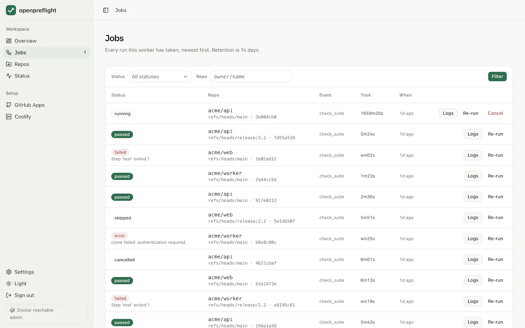Click the admin user label

(x=16, y=318)
